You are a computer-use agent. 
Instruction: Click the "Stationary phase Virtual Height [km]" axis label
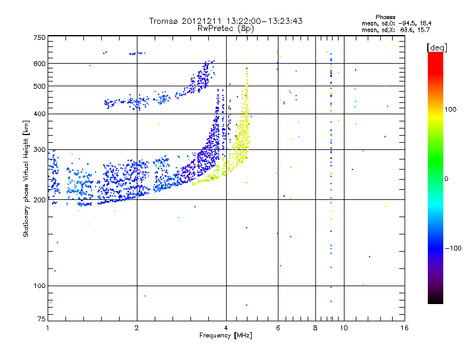(26, 178)
